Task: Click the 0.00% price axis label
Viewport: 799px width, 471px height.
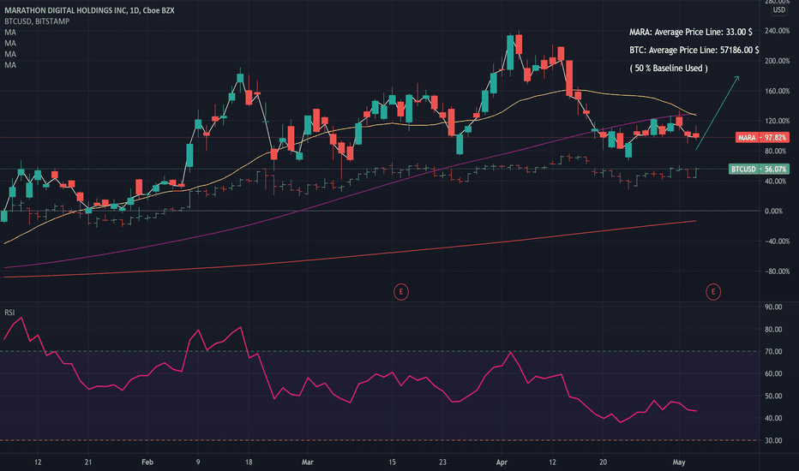Action: 774,212
